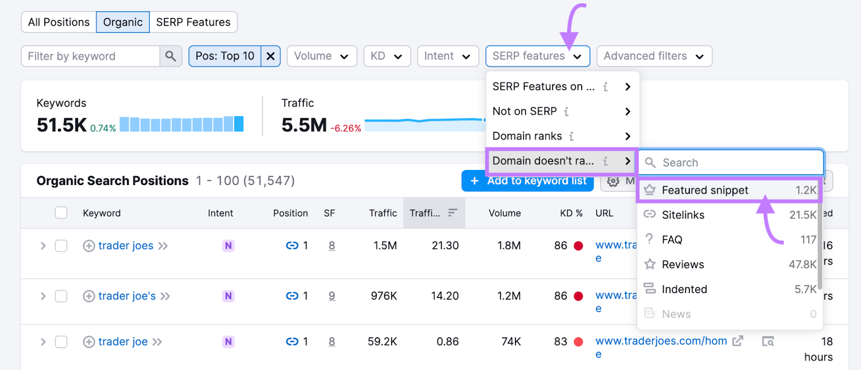Toggle the SERP features dropdown

click(x=538, y=56)
